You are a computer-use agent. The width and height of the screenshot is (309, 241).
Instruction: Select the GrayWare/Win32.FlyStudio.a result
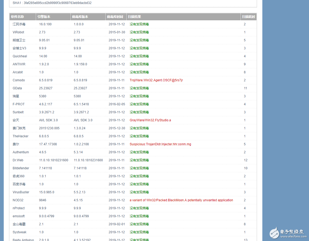coord(150,120)
